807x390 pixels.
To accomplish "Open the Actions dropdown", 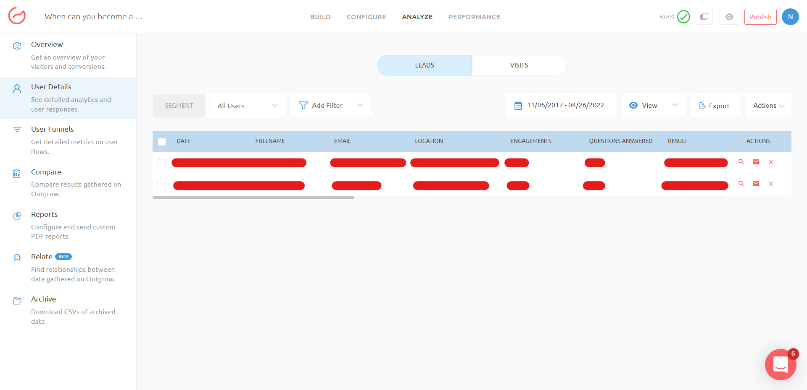I will [x=768, y=106].
